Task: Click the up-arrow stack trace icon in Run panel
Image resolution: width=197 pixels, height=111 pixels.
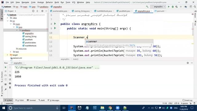Action: tap(10, 67)
